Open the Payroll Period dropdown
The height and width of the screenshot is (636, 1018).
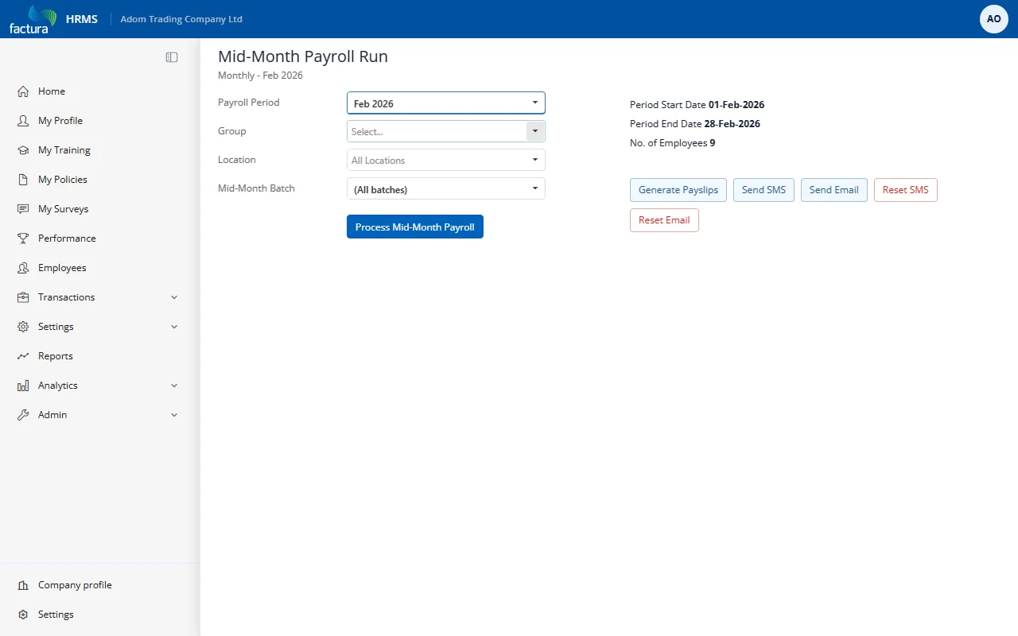point(446,103)
